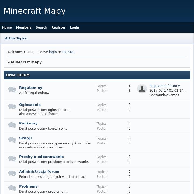Click the Skargi board speech bubble icon

pos(12,140)
